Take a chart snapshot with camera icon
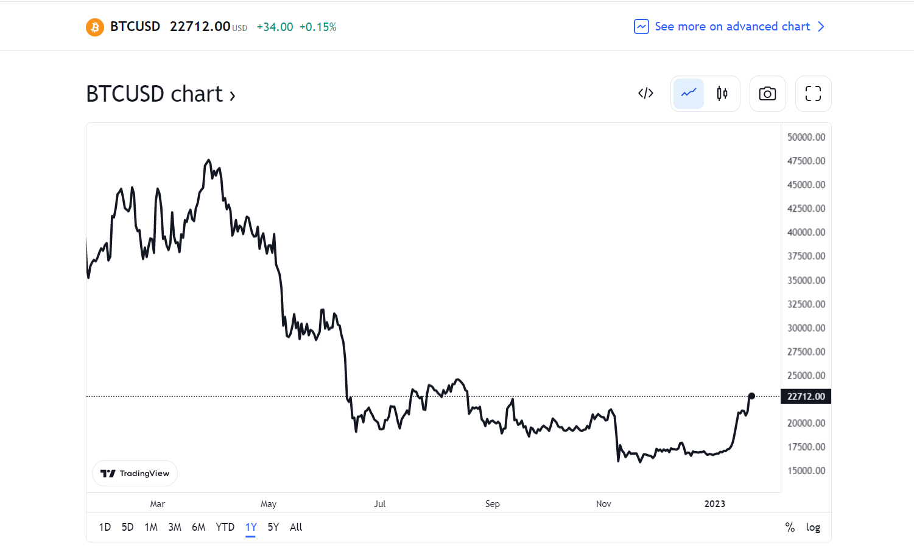914x546 pixels. [x=767, y=94]
